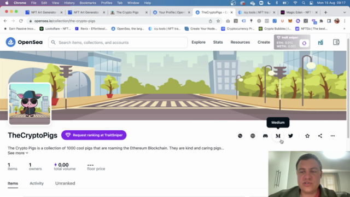
Task: Click the browser back arrow
Action: tap(5, 21)
